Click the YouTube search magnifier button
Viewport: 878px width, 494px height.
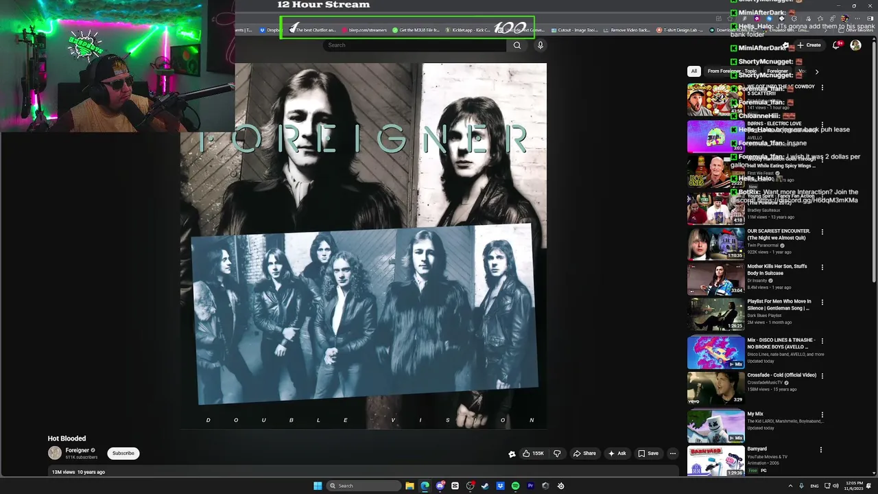517,45
